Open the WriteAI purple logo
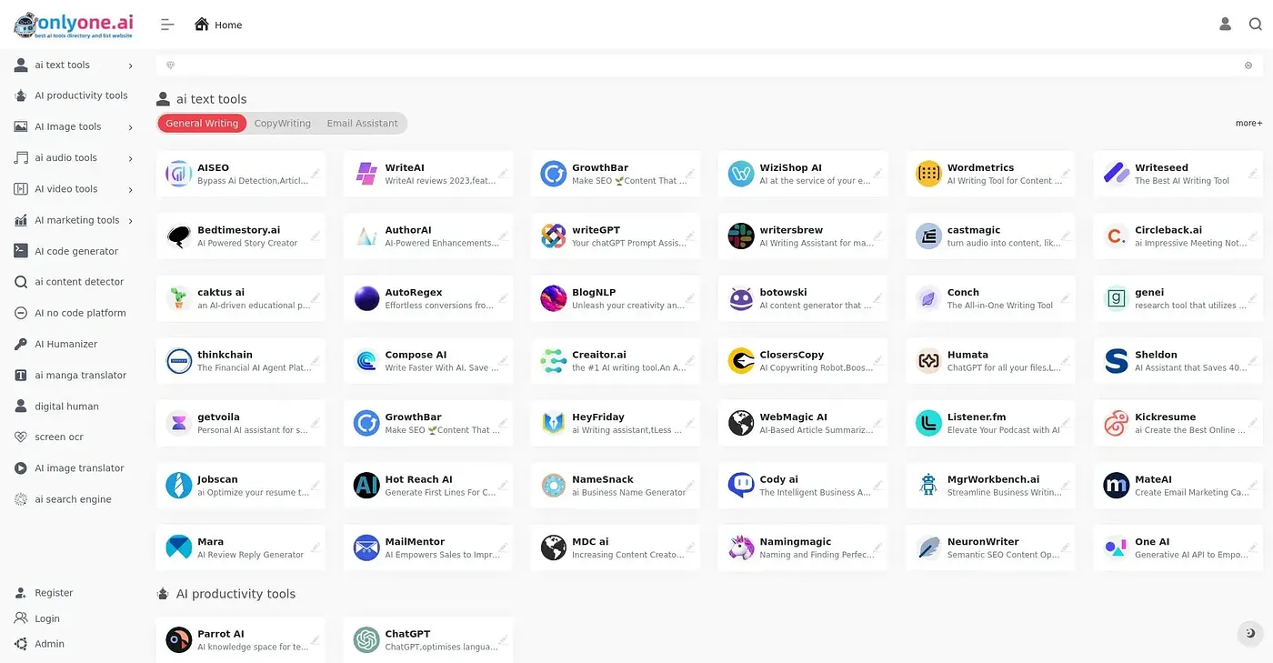Screen dimensions: 1273x663 (x=366, y=174)
